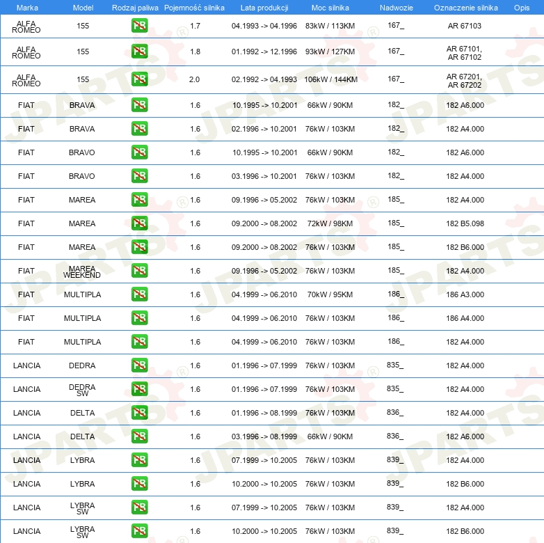The width and height of the screenshot is (544, 543).
Task: Click petrol fuel icon in Alfa Romeo 155 1.7 row
Action: click(x=139, y=26)
